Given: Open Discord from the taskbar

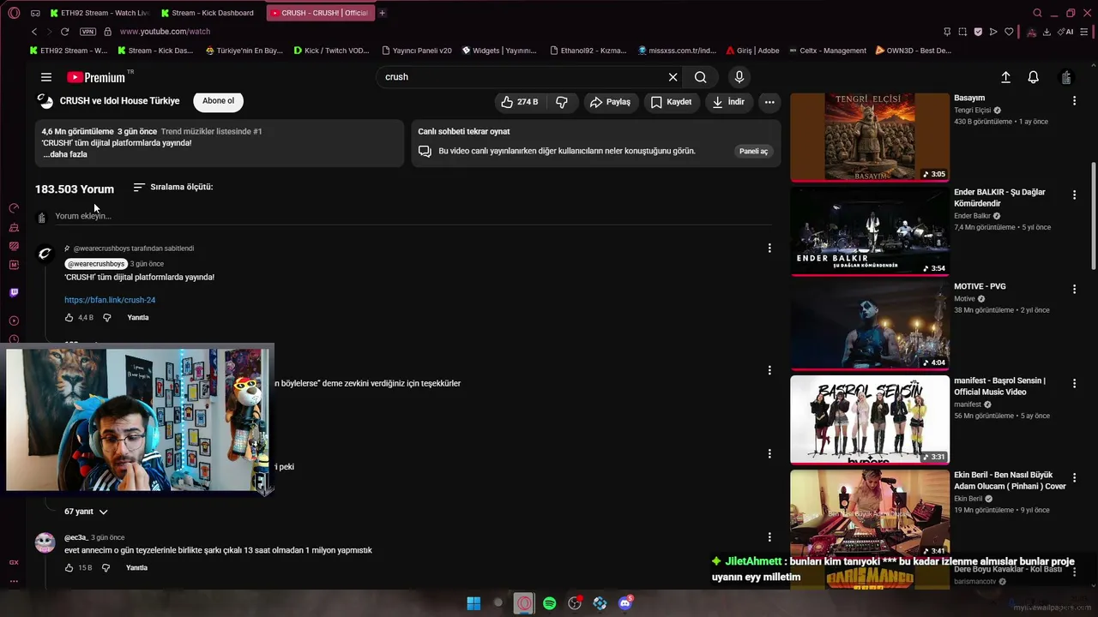Looking at the screenshot, I should (x=625, y=603).
